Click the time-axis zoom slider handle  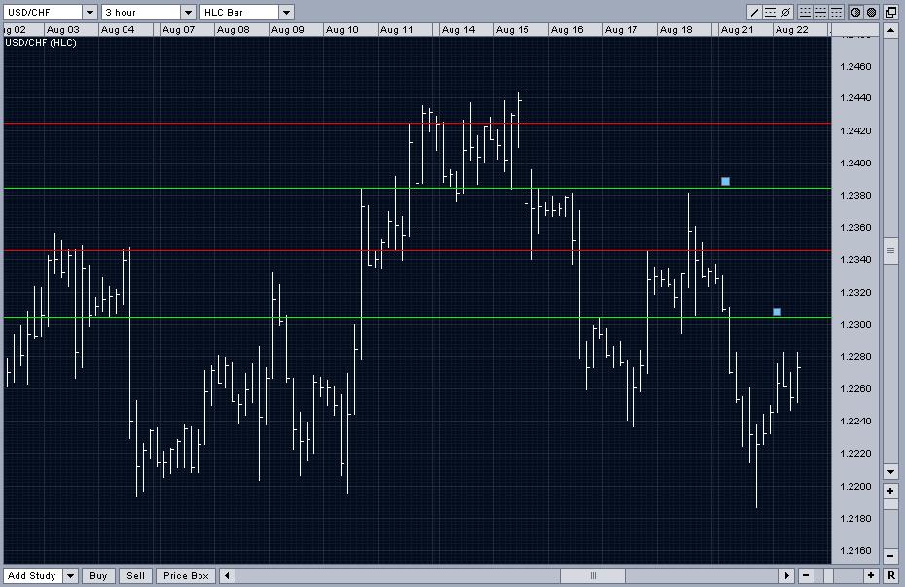click(828, 575)
